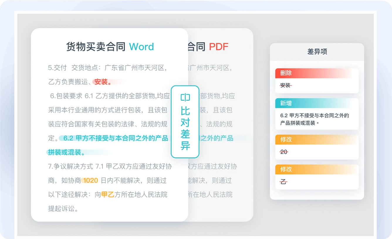Click the added 6.2 clause text in panel

click(314, 119)
